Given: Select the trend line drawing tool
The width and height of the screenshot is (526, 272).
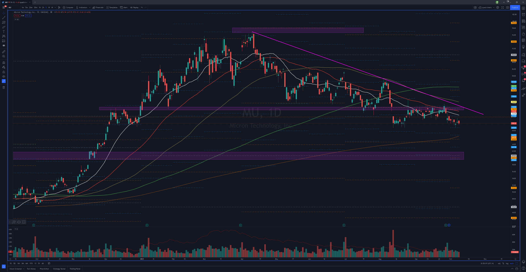Looking at the screenshot, I should click(4, 18).
